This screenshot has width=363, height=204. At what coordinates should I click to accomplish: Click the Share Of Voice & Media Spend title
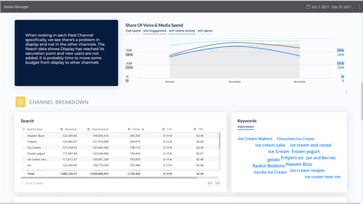point(154,25)
